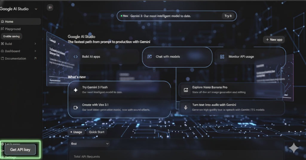Expand the Build submenu chevron
This screenshot has height=160, width=306.
[35, 44]
